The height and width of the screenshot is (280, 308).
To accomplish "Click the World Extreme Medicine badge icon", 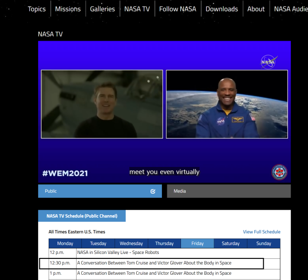I will 279,172.
